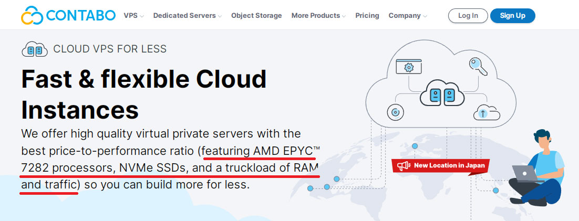Click the cloud upload arrow icon
This screenshot has height=221, width=579.
487,112
